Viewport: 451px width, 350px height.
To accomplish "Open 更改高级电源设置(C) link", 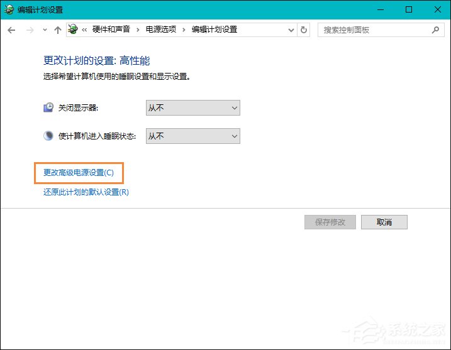I will 79,173.
